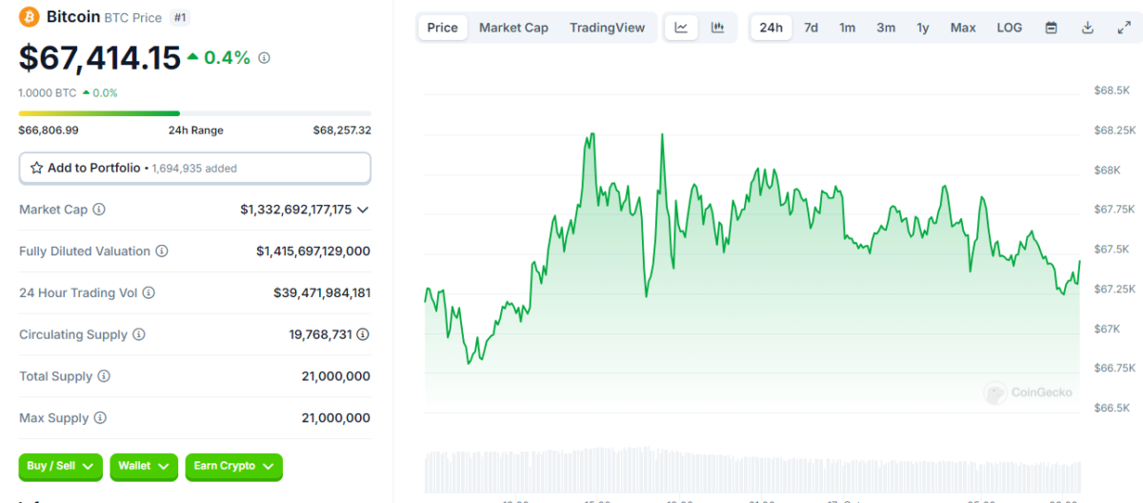Open the Earn Crypto dropdown
Screen dimensions: 1143x503
(234, 466)
